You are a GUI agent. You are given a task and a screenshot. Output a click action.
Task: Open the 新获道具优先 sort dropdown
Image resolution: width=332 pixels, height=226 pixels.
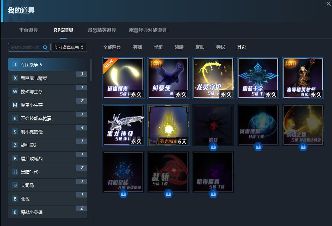[x=69, y=48]
